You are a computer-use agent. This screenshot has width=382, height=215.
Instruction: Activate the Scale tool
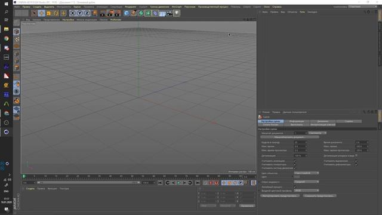(49, 13)
